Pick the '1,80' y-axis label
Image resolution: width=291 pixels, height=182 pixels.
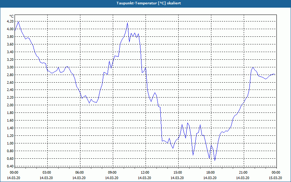coord(10,113)
